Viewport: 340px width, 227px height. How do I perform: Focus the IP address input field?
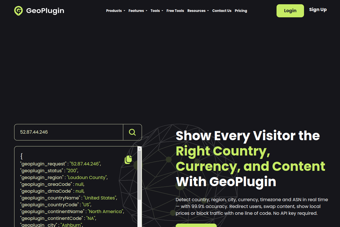pyautogui.click(x=69, y=132)
